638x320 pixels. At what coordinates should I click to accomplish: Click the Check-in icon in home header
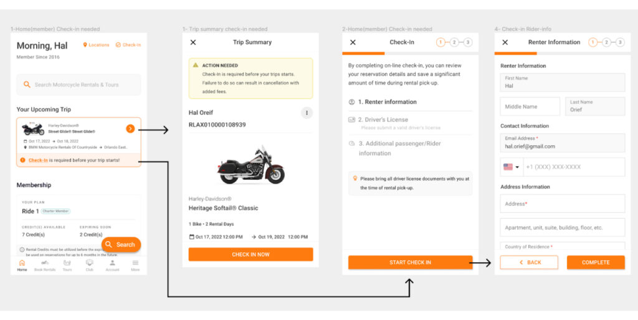(118, 45)
